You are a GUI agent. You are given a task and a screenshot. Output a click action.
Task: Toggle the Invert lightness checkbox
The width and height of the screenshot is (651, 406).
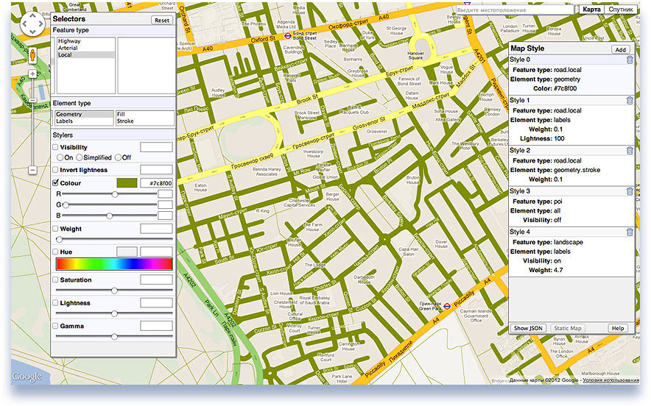56,170
